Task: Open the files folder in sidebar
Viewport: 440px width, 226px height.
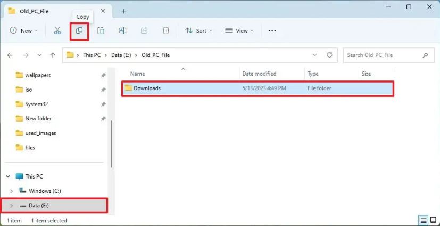Action: [30, 147]
